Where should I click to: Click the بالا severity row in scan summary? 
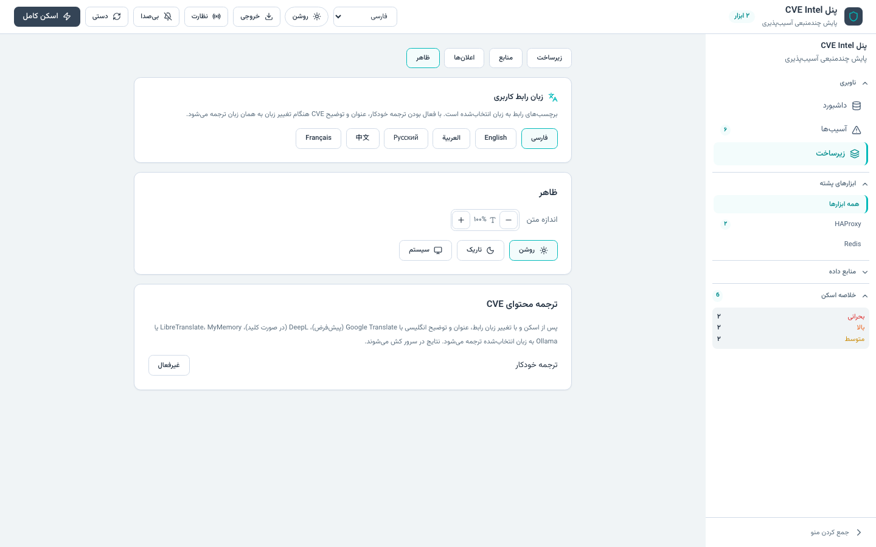tap(791, 328)
